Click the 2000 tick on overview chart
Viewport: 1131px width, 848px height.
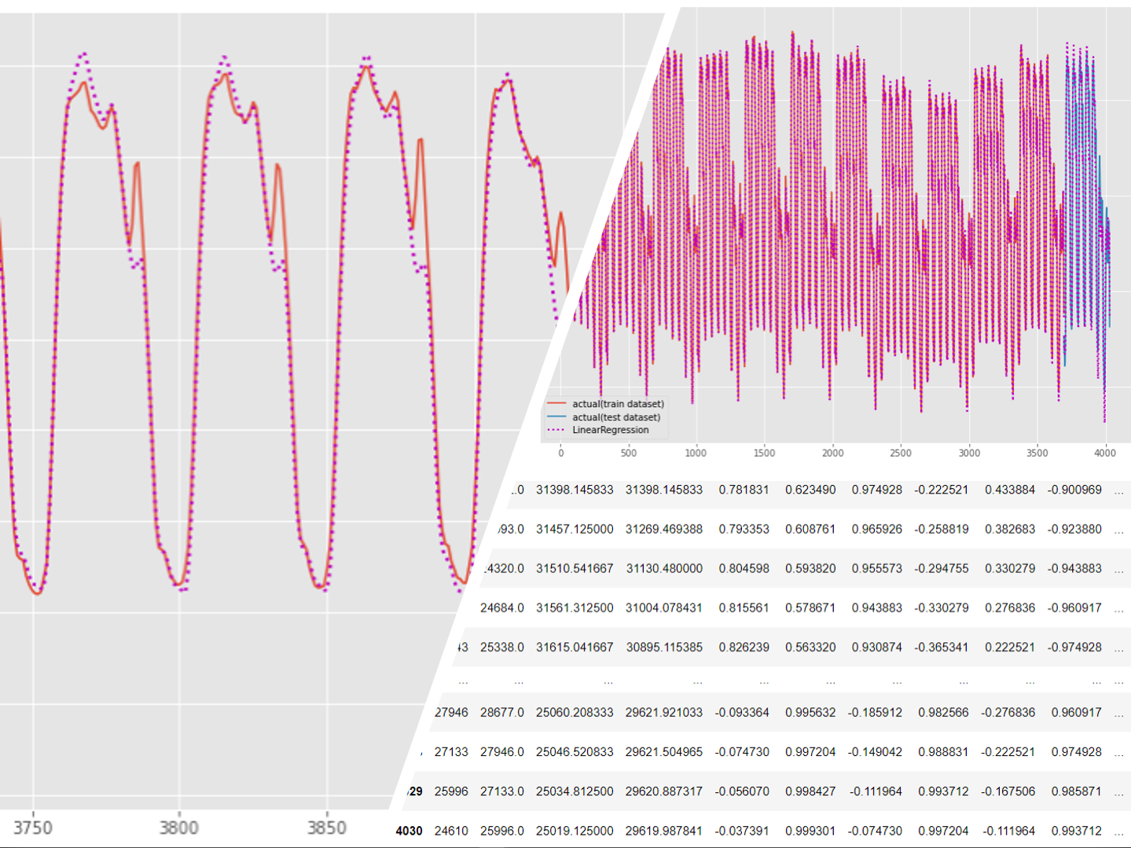[832, 453]
